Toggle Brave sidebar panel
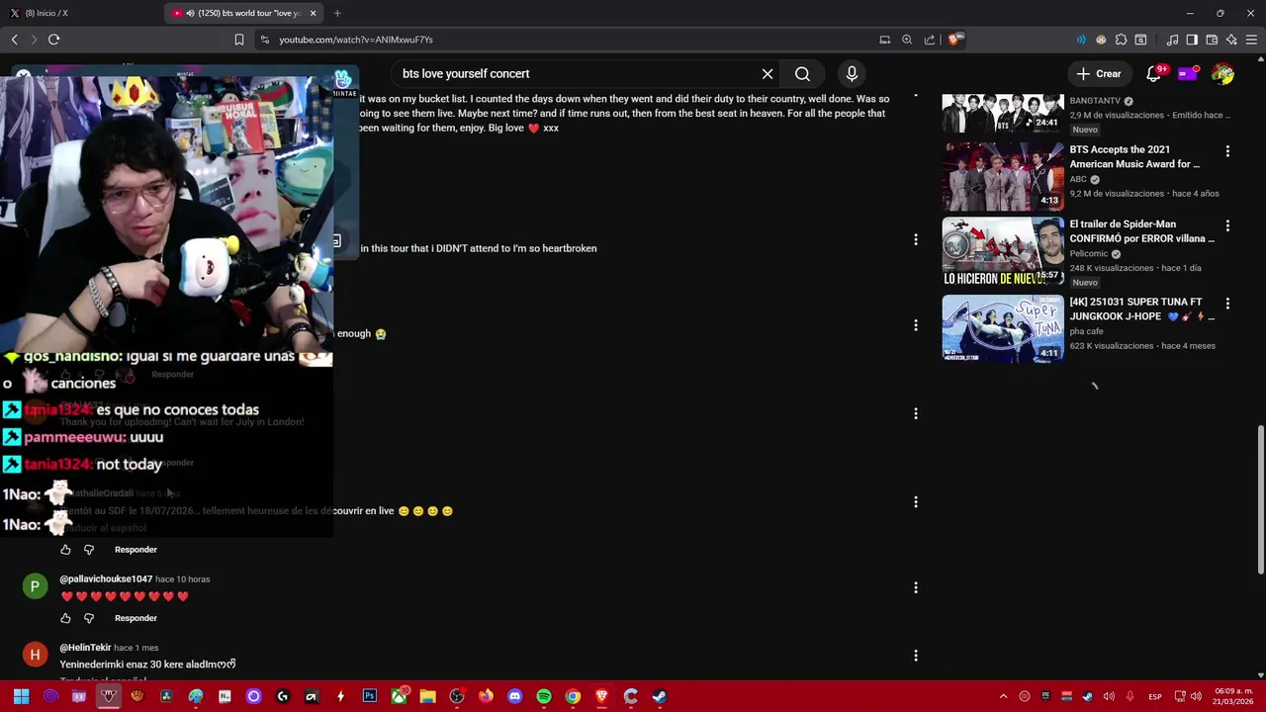The height and width of the screenshot is (712, 1266). click(1192, 40)
